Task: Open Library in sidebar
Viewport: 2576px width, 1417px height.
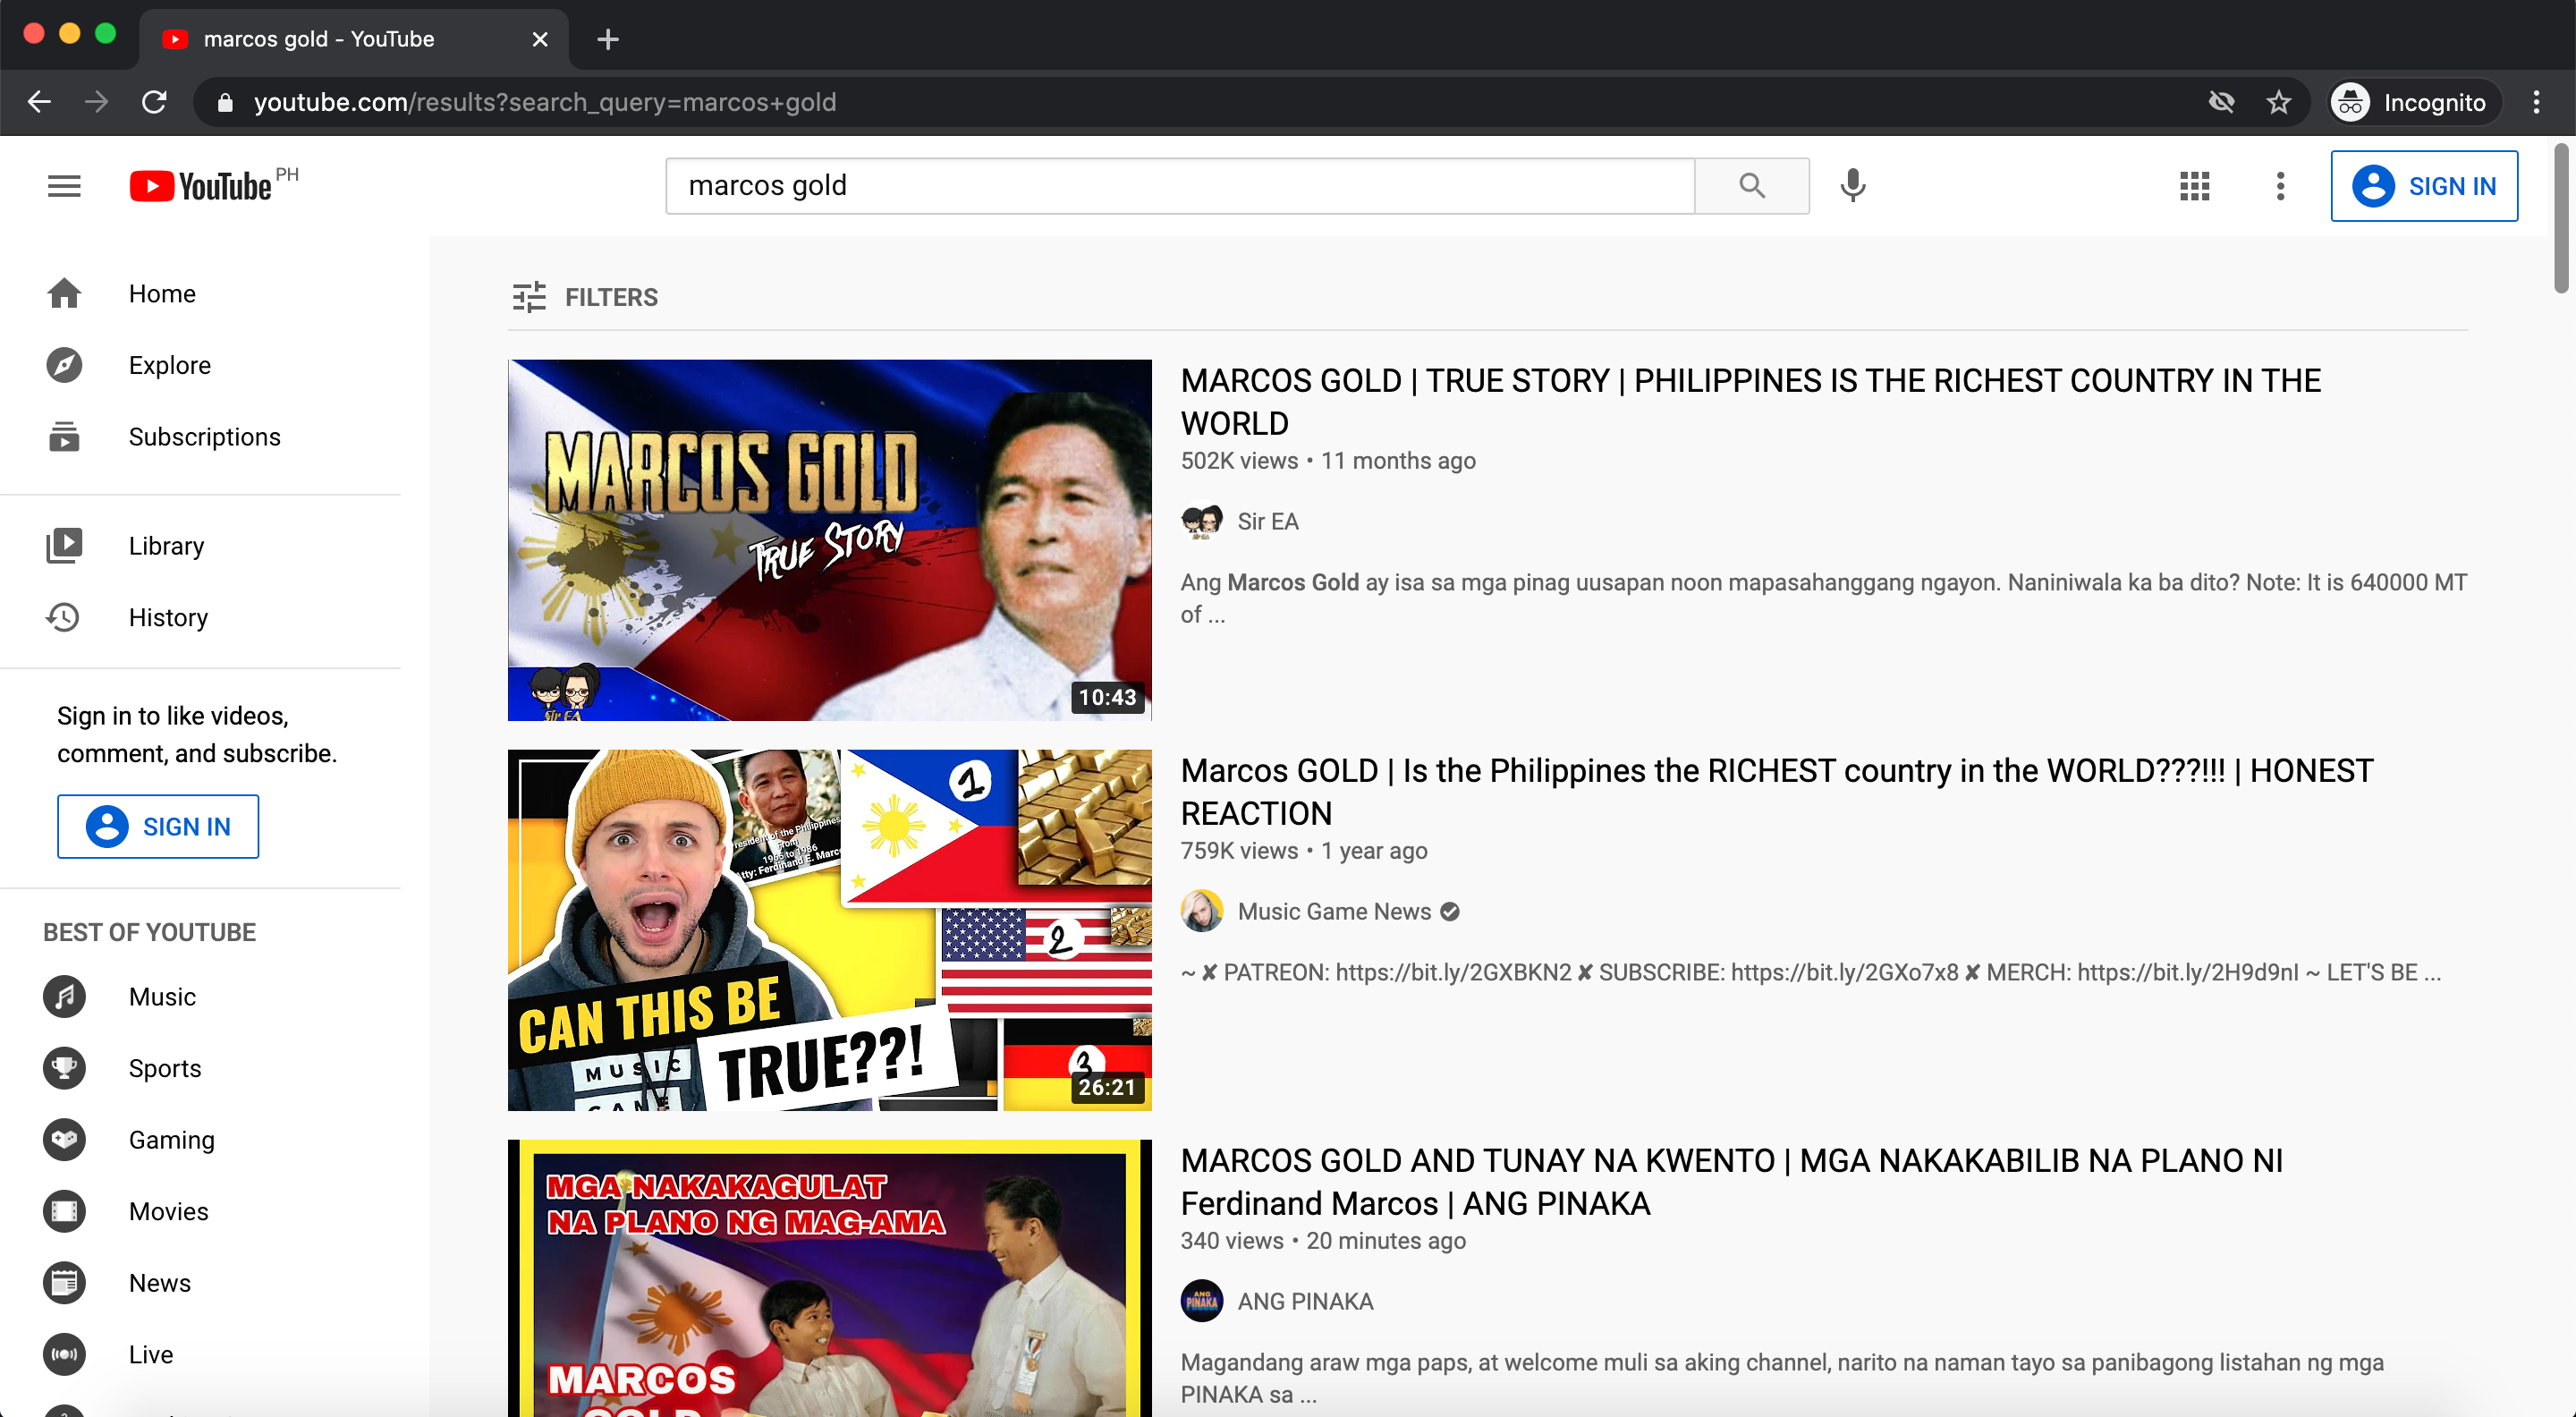Action: tap(200, 546)
